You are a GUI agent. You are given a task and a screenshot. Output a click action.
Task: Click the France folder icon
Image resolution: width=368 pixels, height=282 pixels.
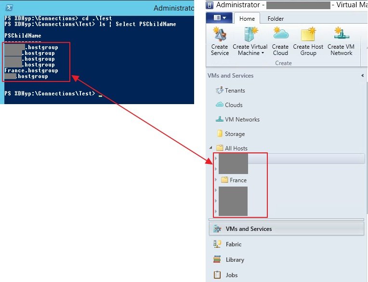coord(224,180)
